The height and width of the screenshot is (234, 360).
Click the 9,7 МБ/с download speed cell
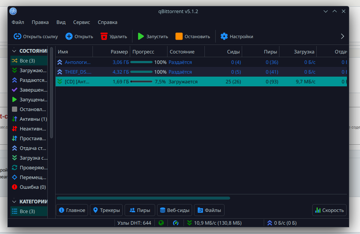click(306, 82)
